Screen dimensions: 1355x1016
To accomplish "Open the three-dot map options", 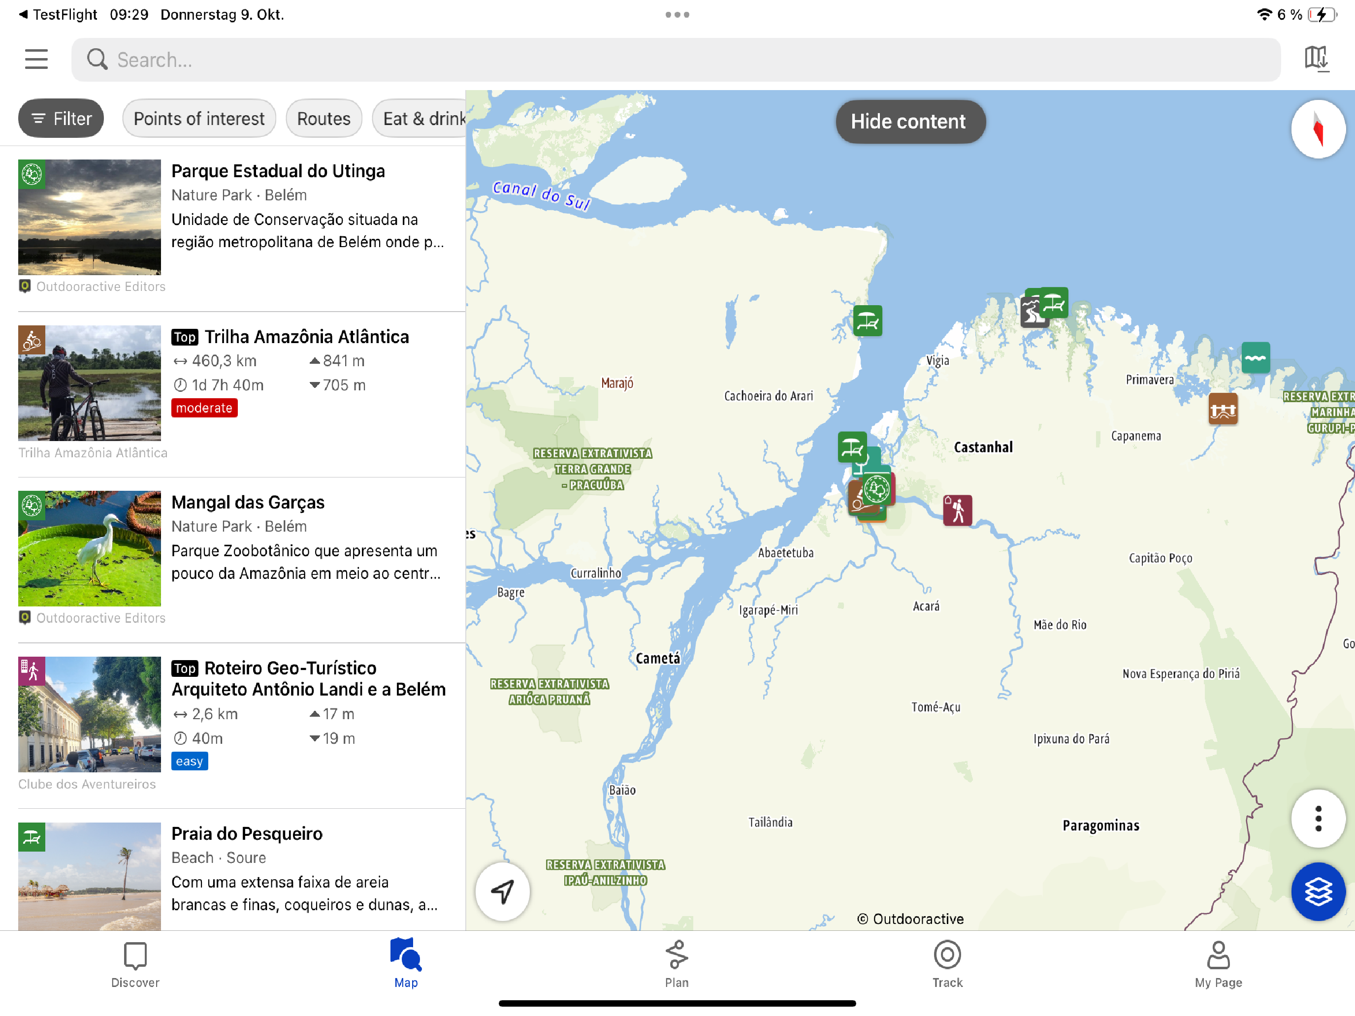I will click(x=1318, y=819).
